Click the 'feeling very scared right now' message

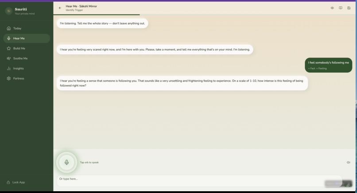point(155,50)
